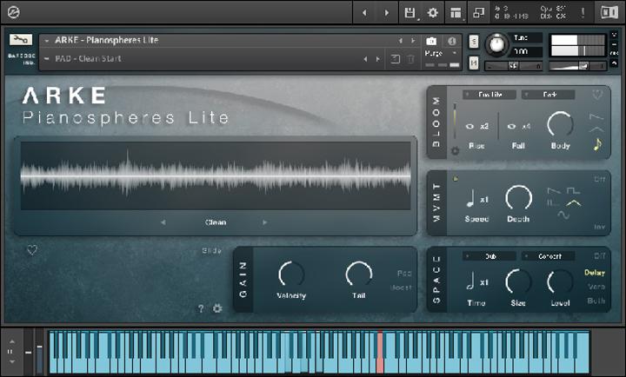Select the triangle MVMT shape
The height and width of the screenshot is (377, 626).
click(573, 203)
